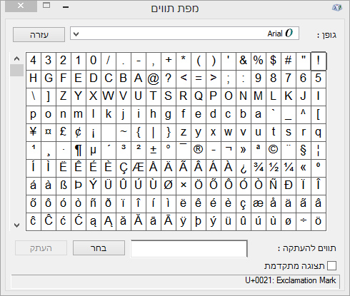
Task: Select the division ÷ symbol
Action: point(304,222)
